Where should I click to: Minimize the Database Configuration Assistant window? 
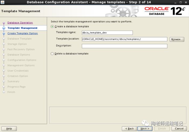175,2
